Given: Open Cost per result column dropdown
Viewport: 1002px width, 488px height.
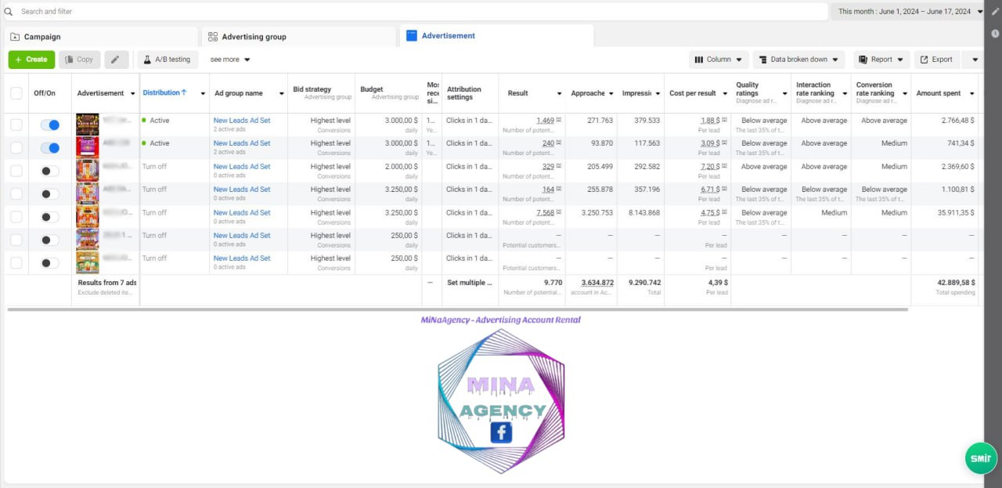Looking at the screenshot, I should (x=724, y=93).
